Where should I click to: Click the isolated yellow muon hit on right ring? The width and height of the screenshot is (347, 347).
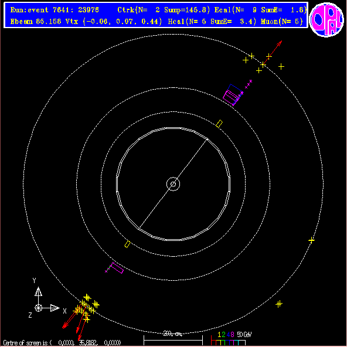[x=311, y=240]
